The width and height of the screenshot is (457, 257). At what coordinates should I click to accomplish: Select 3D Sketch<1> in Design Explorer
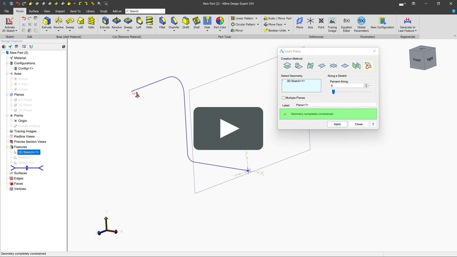coord(29,152)
